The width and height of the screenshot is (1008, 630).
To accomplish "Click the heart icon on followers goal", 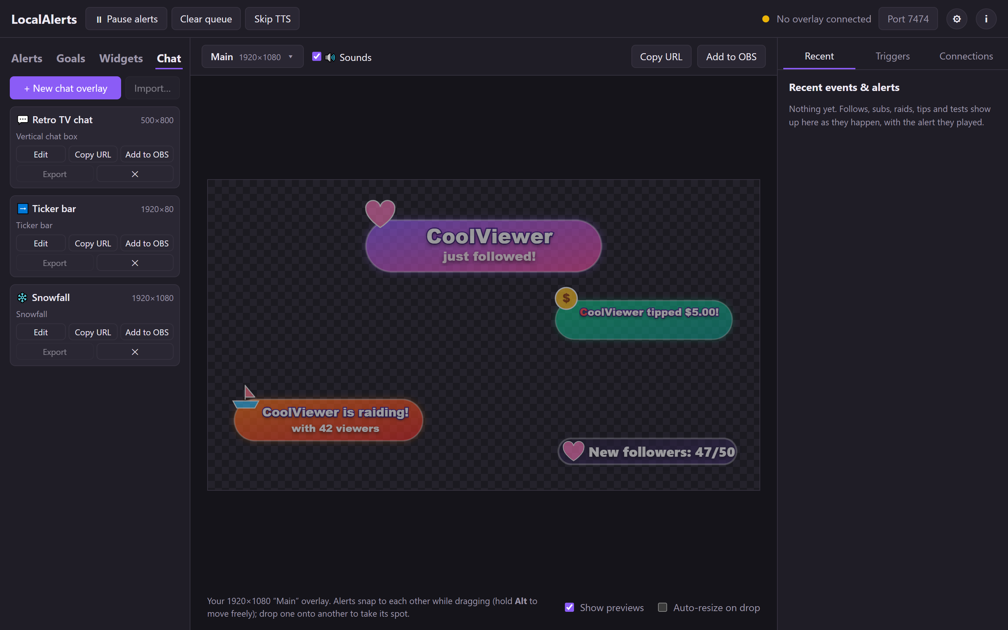I will coord(574,451).
